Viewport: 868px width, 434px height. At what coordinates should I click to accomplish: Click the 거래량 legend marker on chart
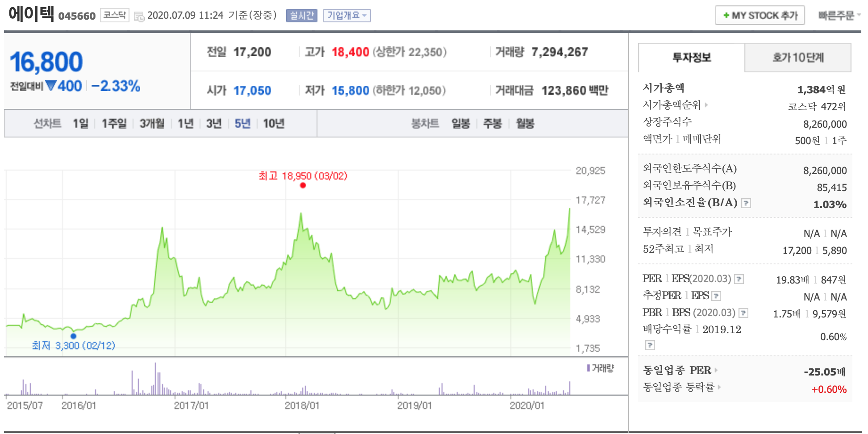(x=588, y=368)
